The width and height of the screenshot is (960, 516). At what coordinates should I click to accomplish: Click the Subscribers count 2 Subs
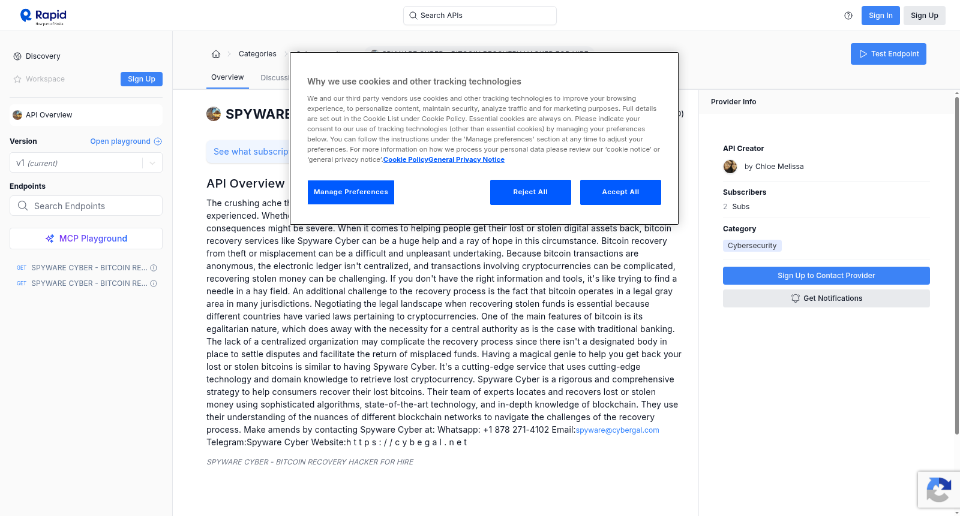pos(736,207)
